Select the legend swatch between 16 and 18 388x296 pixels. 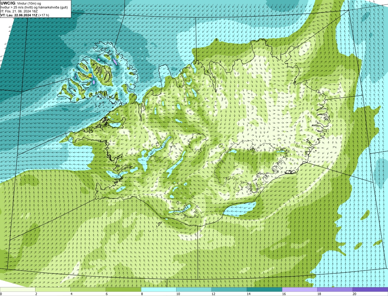pos(300,289)
